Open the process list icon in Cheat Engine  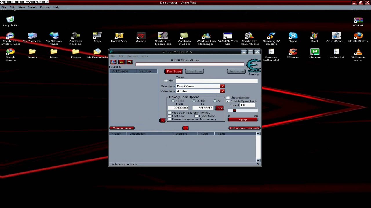pyautogui.click(x=113, y=62)
